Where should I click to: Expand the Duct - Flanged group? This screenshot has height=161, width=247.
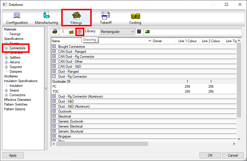click(x=54, y=71)
